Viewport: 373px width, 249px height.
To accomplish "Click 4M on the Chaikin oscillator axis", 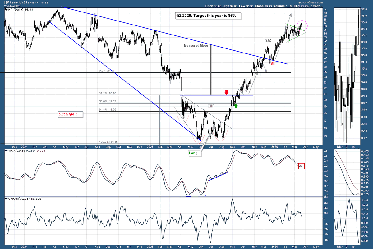I will coord(325,197).
